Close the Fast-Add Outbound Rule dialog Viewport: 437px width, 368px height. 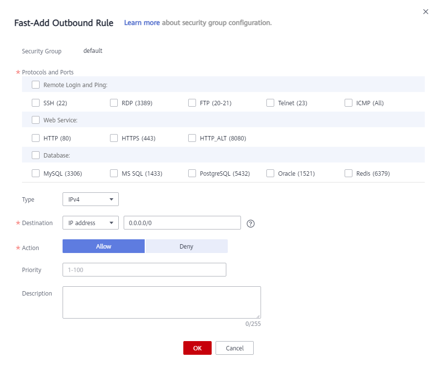426,12
